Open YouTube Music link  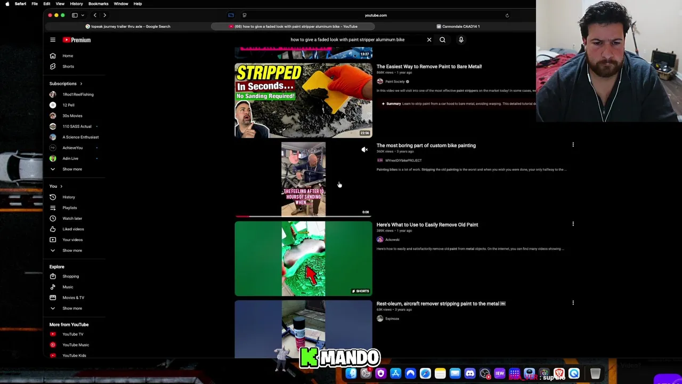pos(75,345)
